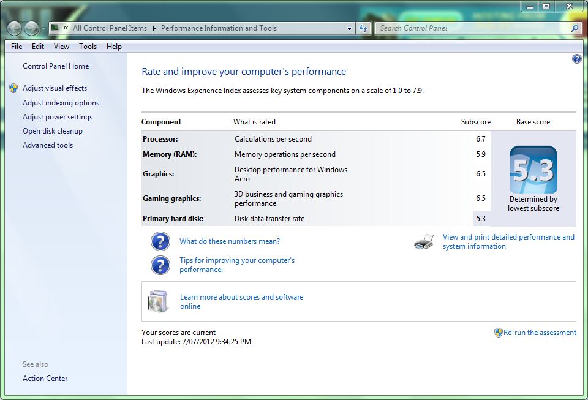
Task: Click the Processor: row label
Action: click(160, 139)
